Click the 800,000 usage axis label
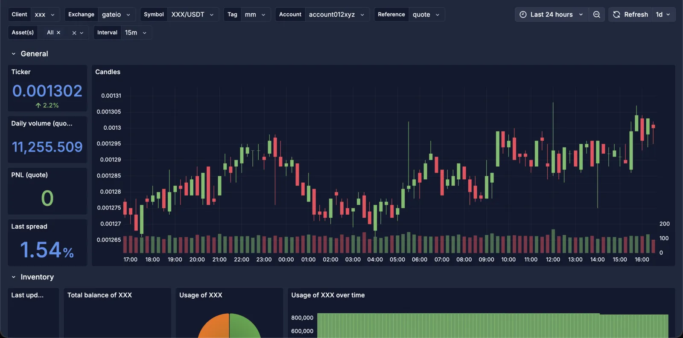The width and height of the screenshot is (683, 338). [x=302, y=318]
